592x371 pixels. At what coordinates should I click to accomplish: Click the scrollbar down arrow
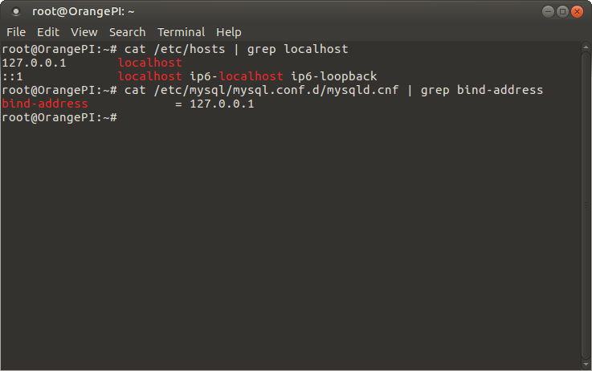pos(586,365)
